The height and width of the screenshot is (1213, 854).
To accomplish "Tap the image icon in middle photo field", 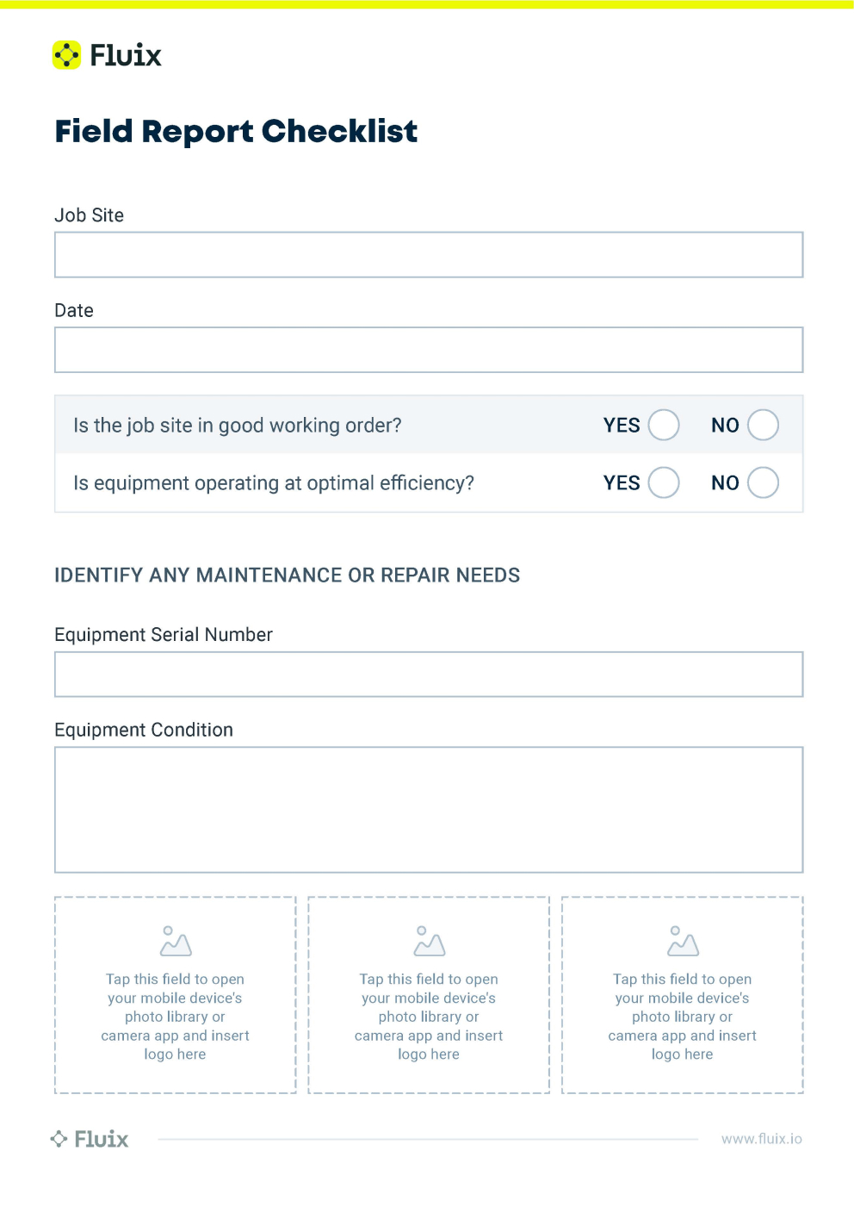I will [x=429, y=942].
